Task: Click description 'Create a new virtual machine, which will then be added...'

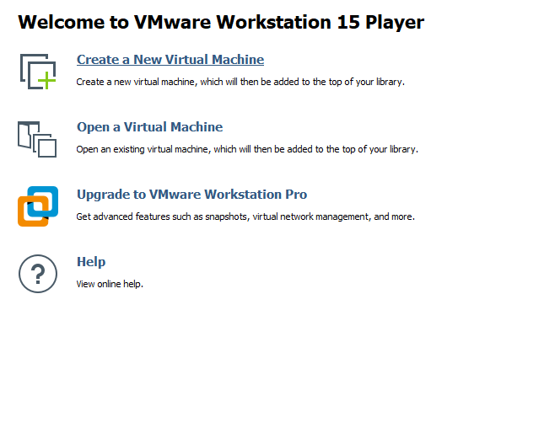Action: 240,82
